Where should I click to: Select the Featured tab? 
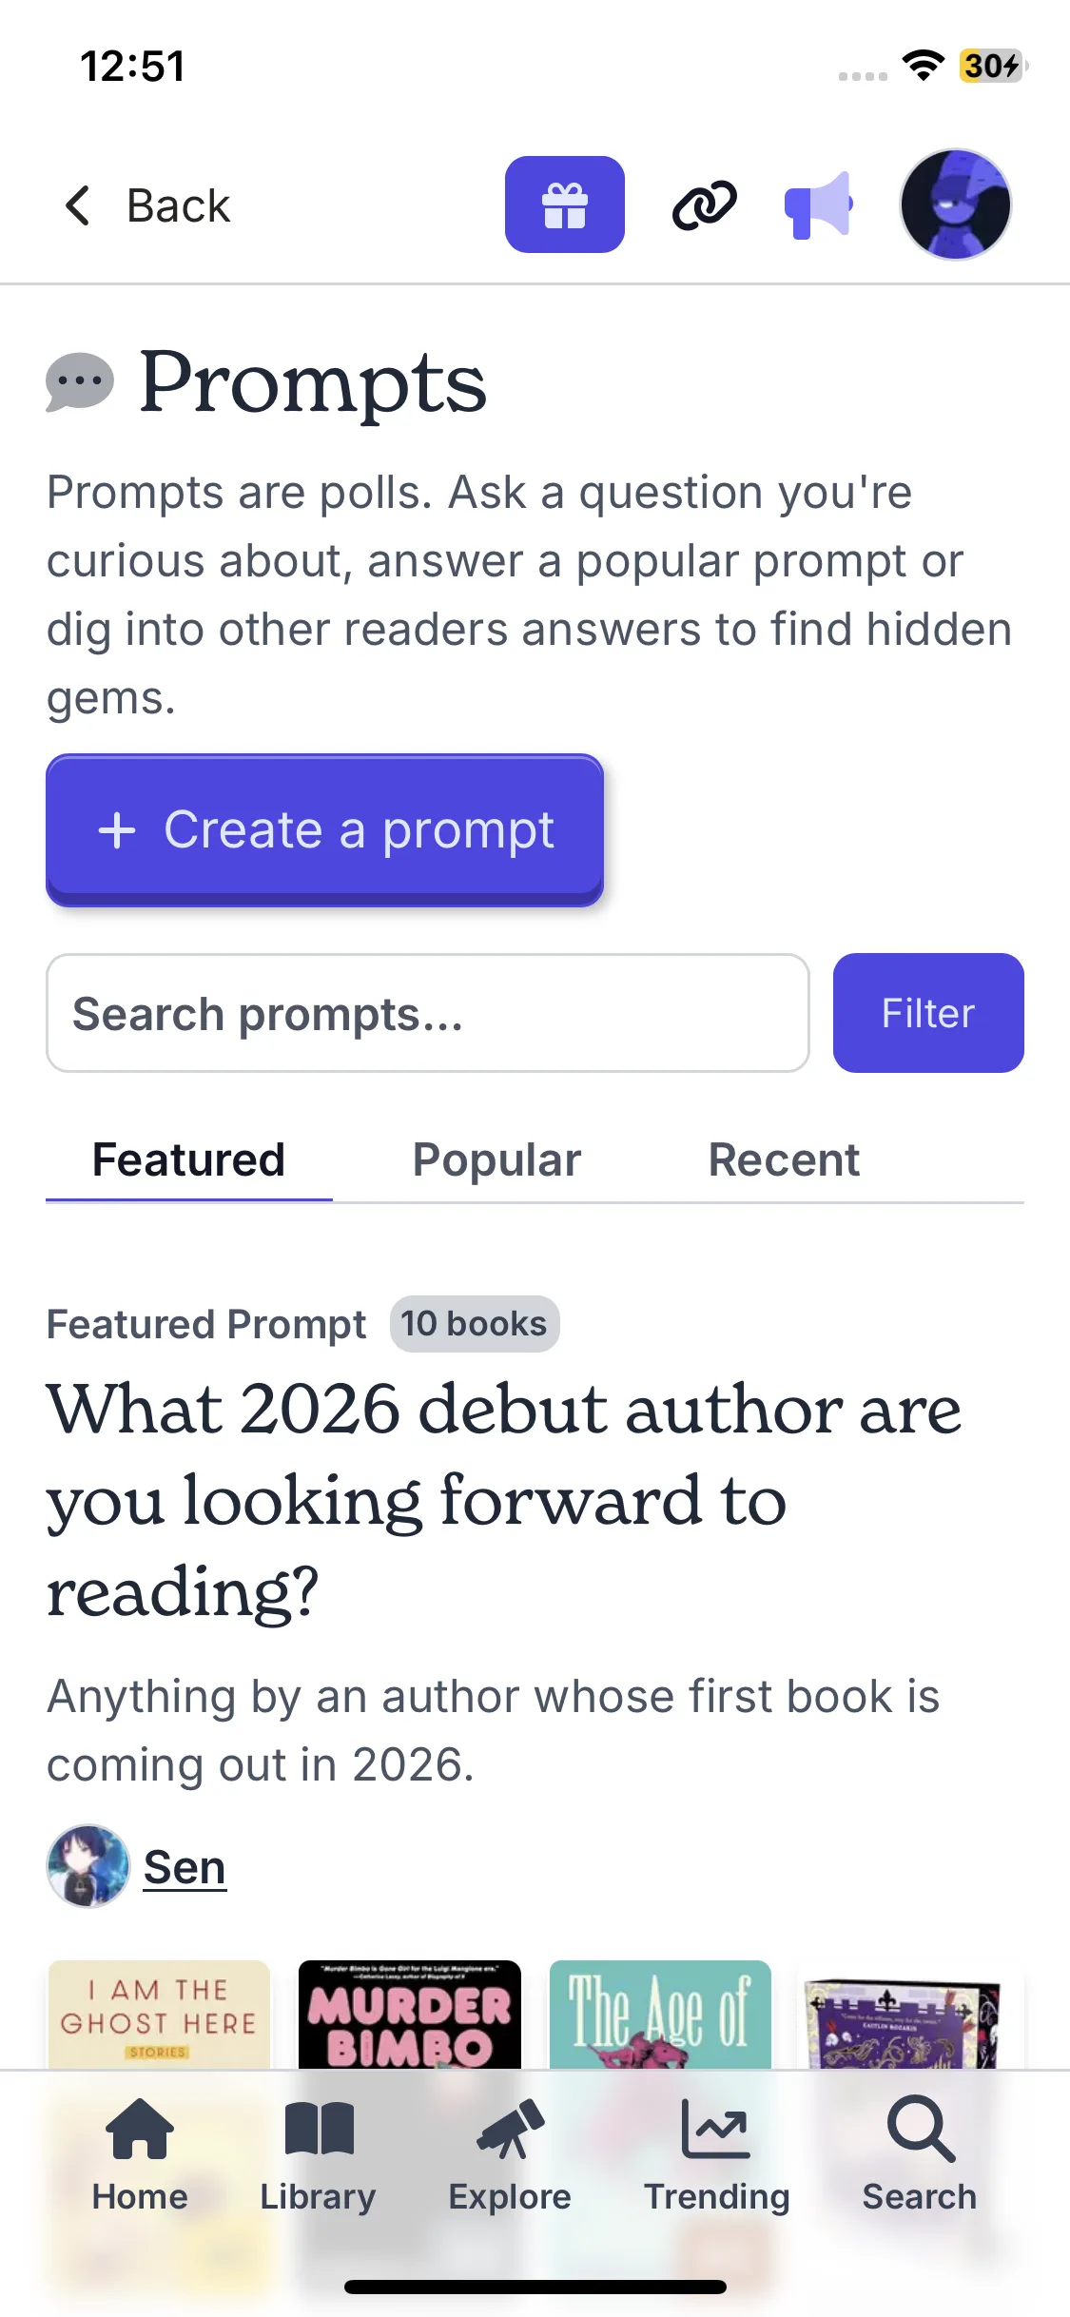coord(188,1160)
